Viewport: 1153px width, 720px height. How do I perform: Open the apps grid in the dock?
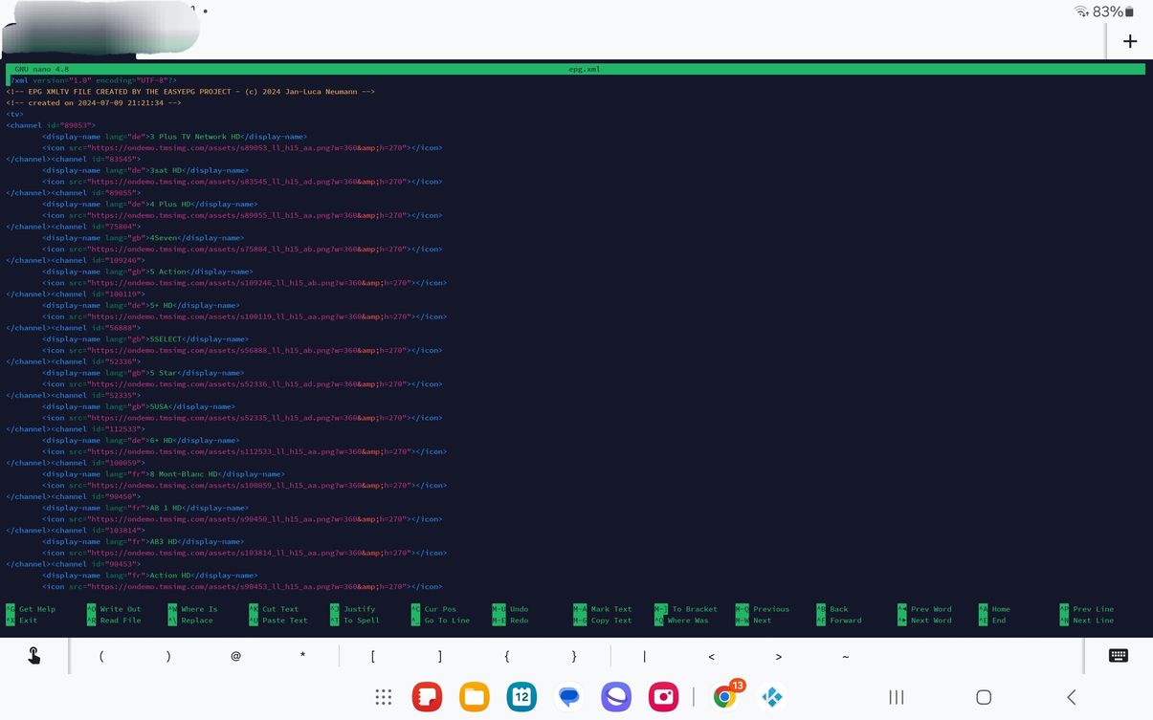(x=384, y=697)
